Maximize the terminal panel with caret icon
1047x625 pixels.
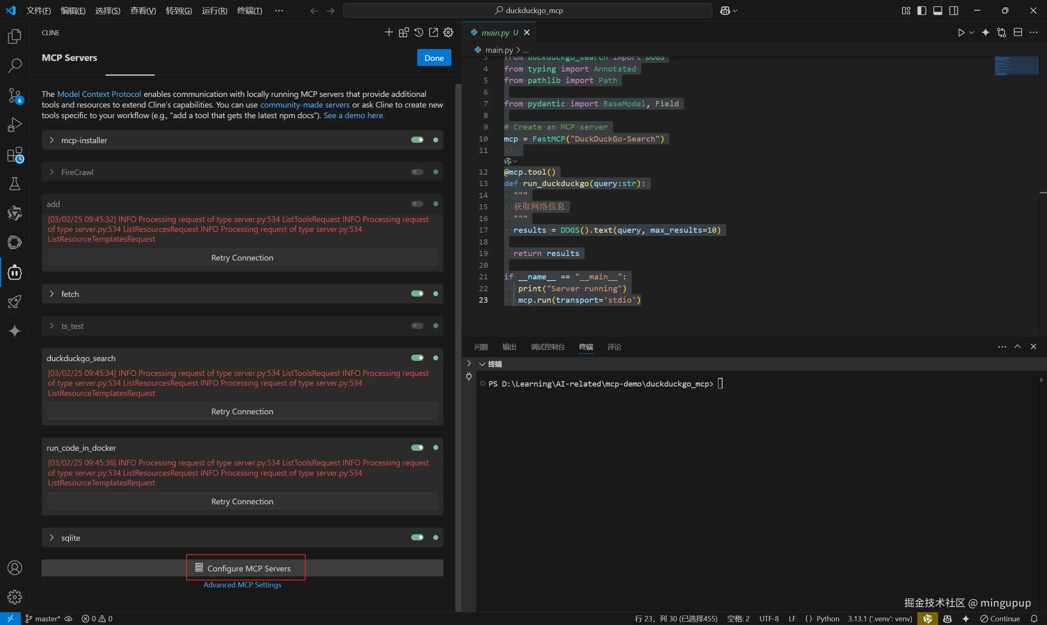pyautogui.click(x=1018, y=346)
